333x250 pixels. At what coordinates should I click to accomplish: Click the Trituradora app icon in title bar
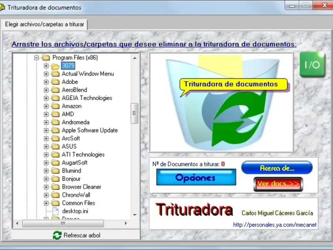pyautogui.click(x=2, y=7)
